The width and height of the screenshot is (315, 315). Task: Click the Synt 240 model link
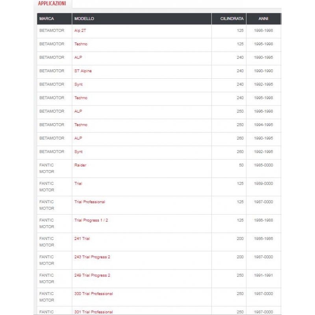(x=78, y=84)
